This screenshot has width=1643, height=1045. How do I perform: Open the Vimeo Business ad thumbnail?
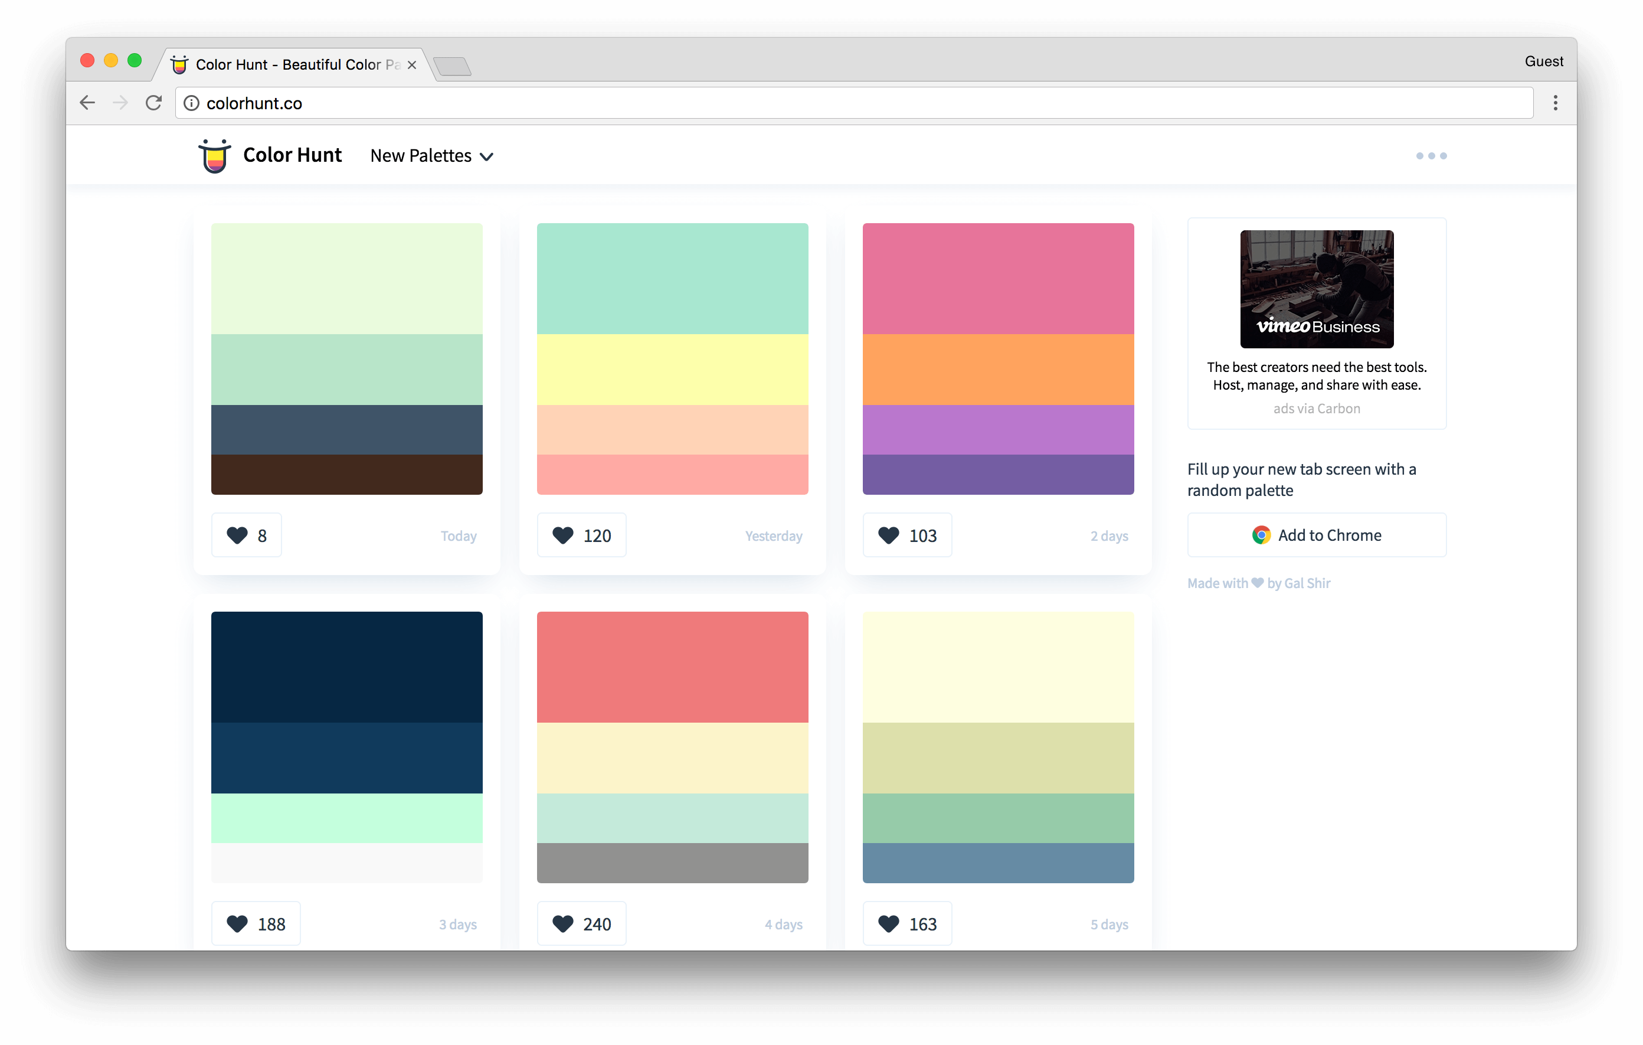tap(1316, 289)
